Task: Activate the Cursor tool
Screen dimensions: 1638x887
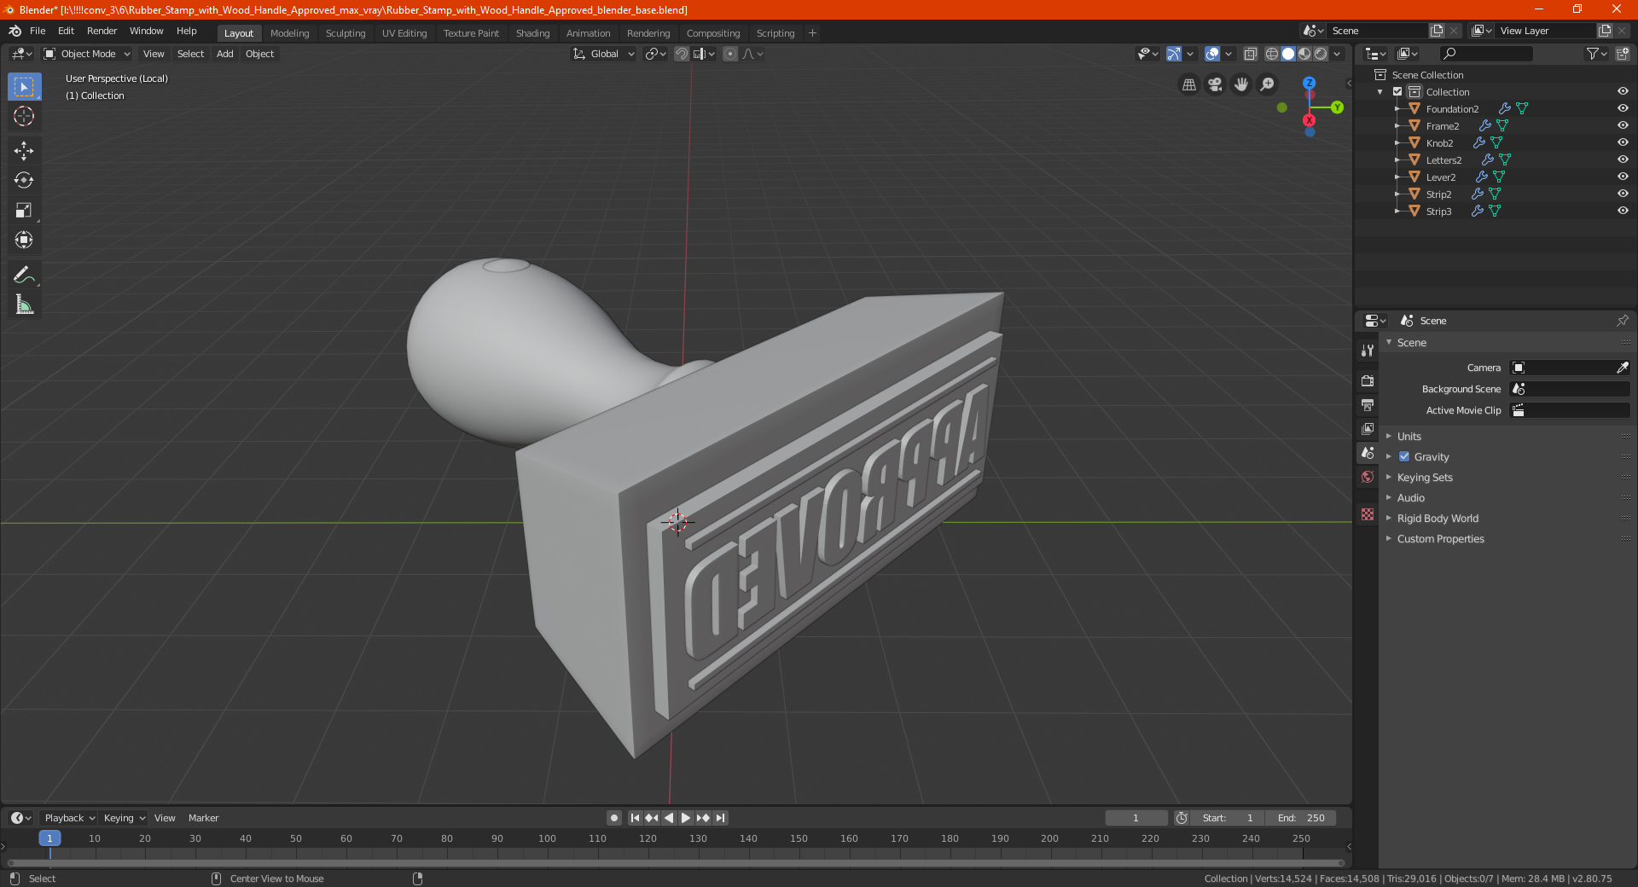Action: tap(24, 116)
